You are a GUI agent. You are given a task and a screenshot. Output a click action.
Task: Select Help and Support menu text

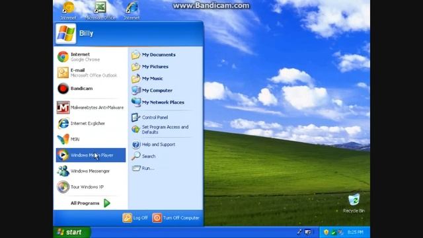159,145
